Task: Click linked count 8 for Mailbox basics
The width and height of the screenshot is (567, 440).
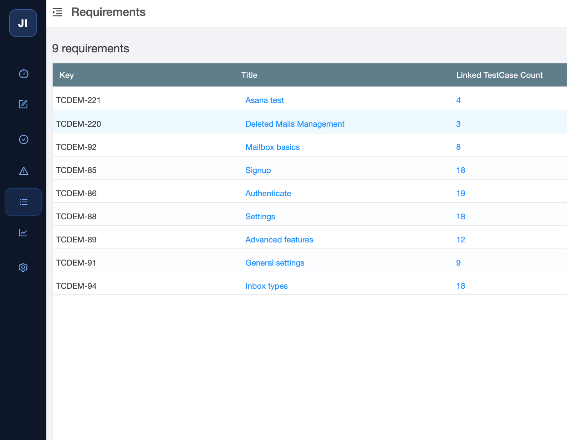Action: coord(458,147)
